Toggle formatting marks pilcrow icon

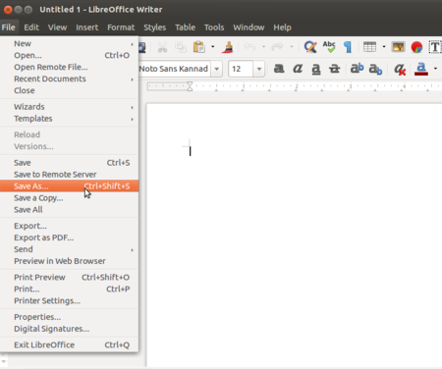pos(348,47)
